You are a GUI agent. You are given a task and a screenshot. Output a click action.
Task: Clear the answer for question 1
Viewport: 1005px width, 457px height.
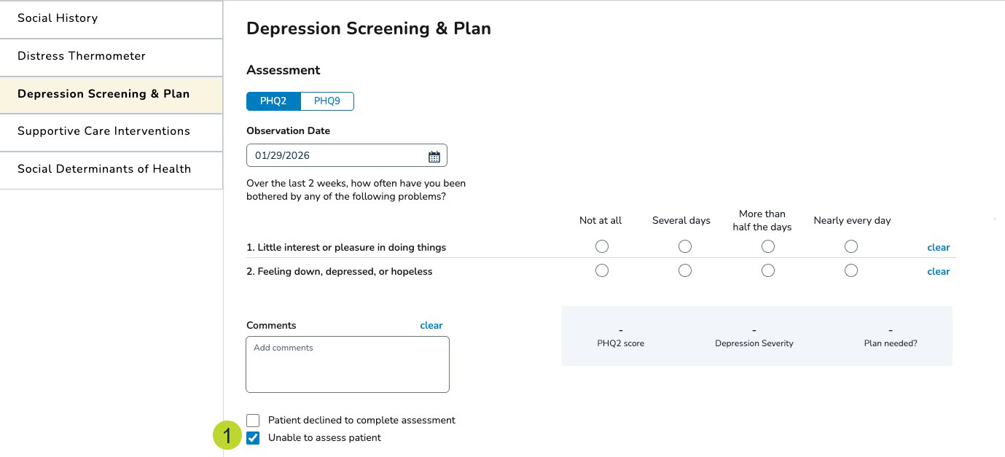pyautogui.click(x=938, y=248)
